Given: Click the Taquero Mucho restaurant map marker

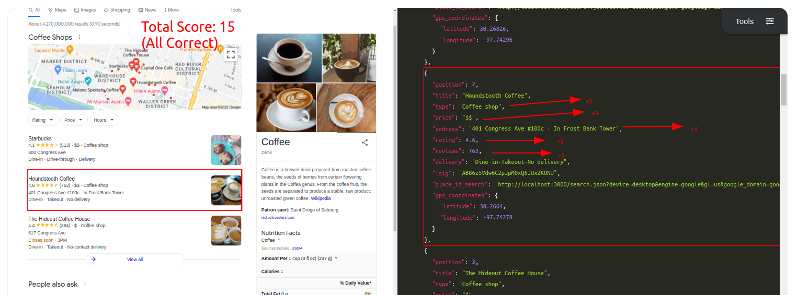Looking at the screenshot, I should pyautogui.click(x=70, y=51).
